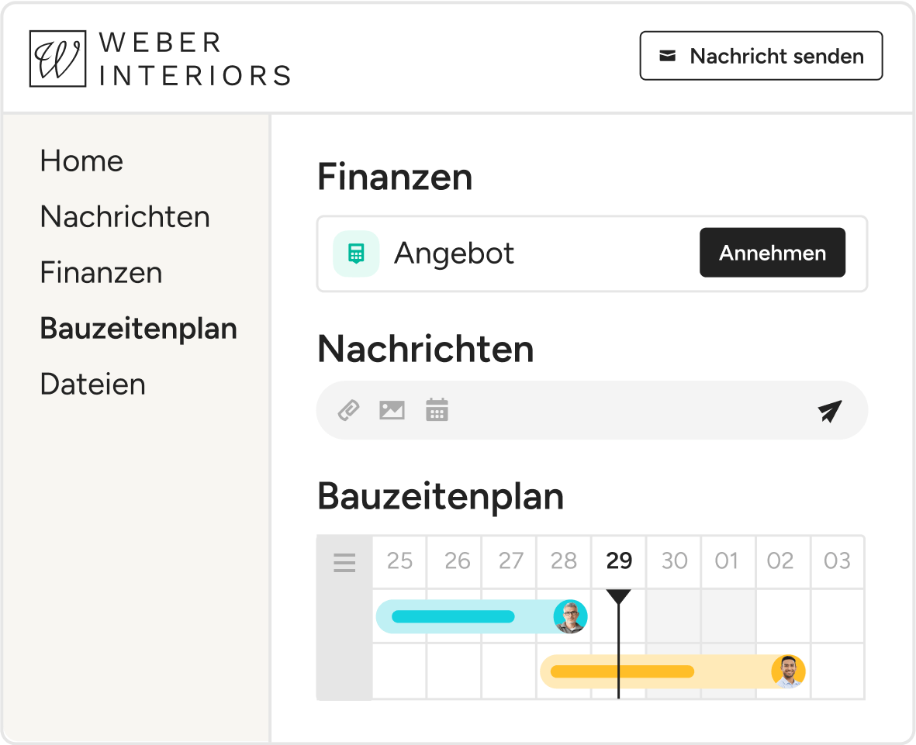
Task: Click the yellow task progress bar
Action: (x=622, y=671)
